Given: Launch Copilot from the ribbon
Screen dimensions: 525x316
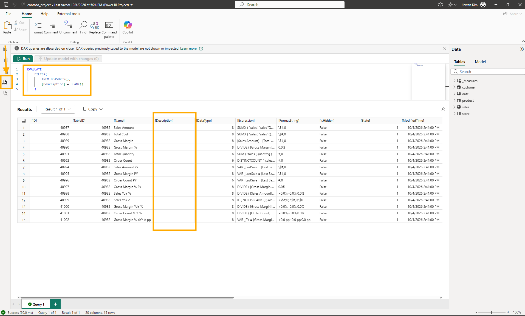Looking at the screenshot, I should (x=128, y=27).
